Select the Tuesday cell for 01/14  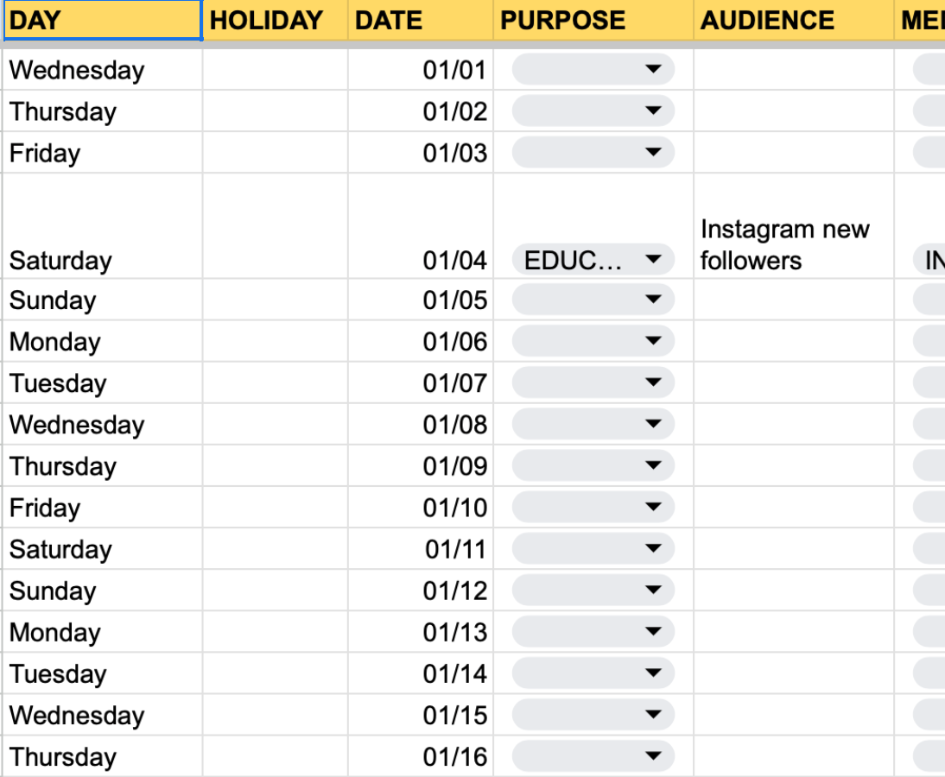pyautogui.click(x=103, y=673)
